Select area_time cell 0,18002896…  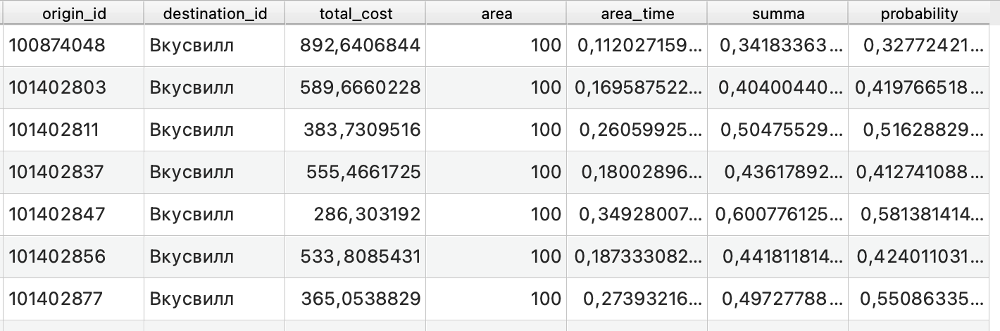click(637, 173)
